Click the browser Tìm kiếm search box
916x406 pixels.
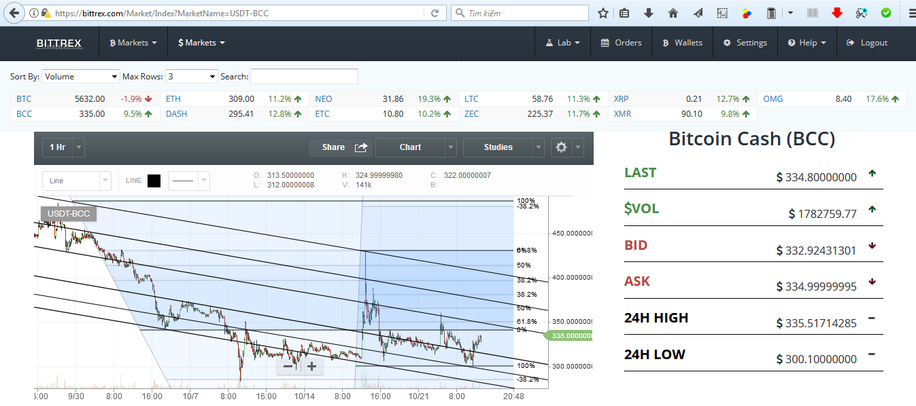coord(520,13)
